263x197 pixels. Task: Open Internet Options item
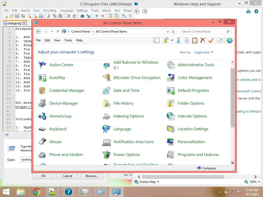coord(187,116)
